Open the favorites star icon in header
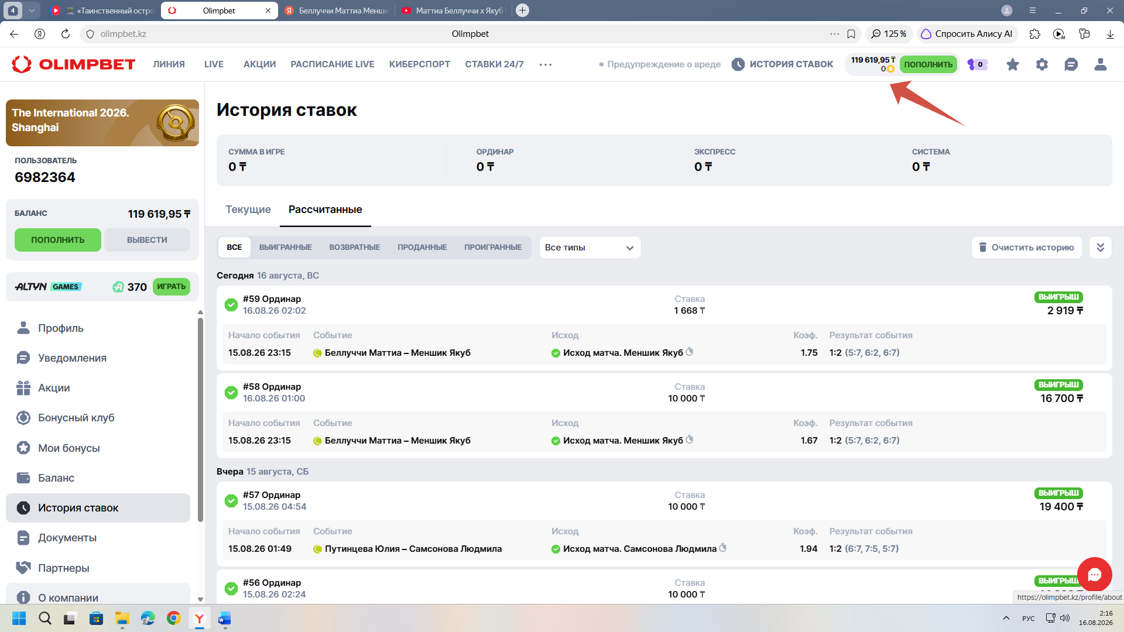 click(x=1012, y=64)
